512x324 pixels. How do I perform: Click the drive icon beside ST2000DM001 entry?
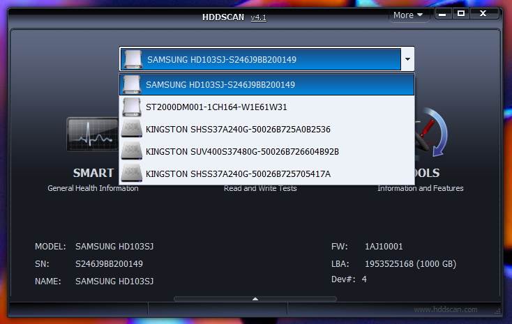point(132,107)
